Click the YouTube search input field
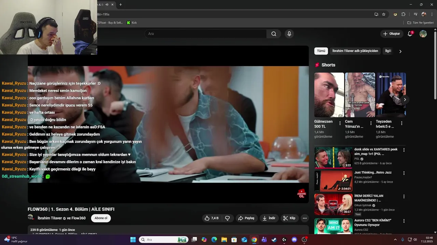Image resolution: width=437 pixels, height=245 pixels. [206, 34]
